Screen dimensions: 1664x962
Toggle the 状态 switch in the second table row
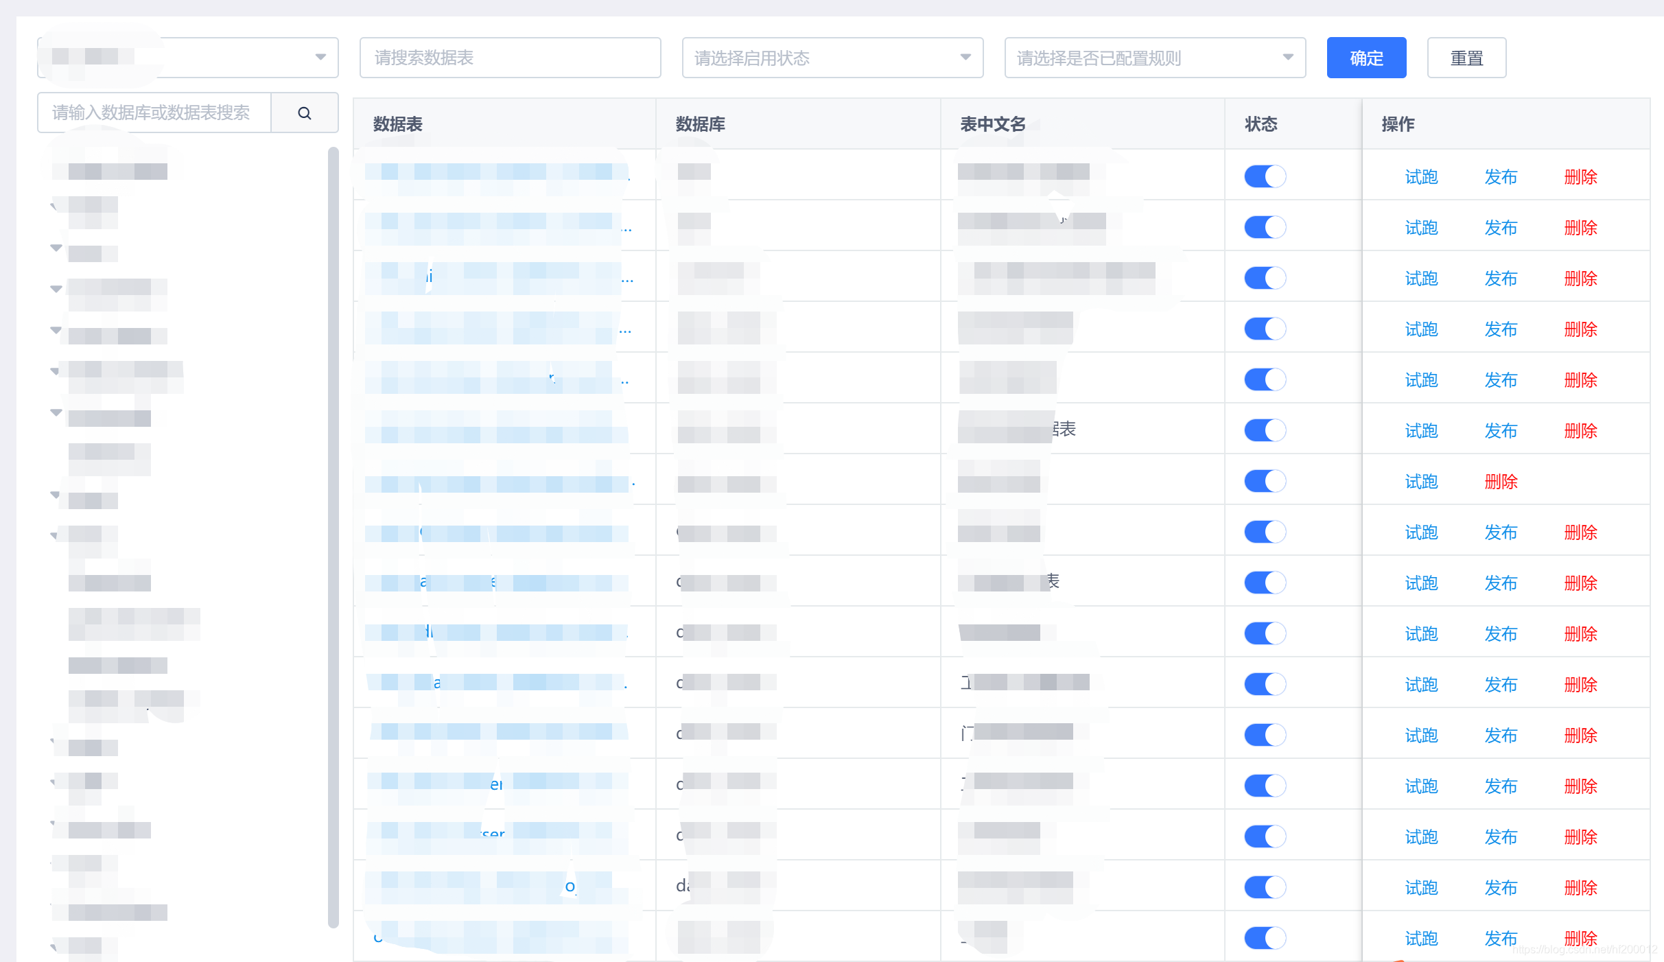pyautogui.click(x=1265, y=227)
